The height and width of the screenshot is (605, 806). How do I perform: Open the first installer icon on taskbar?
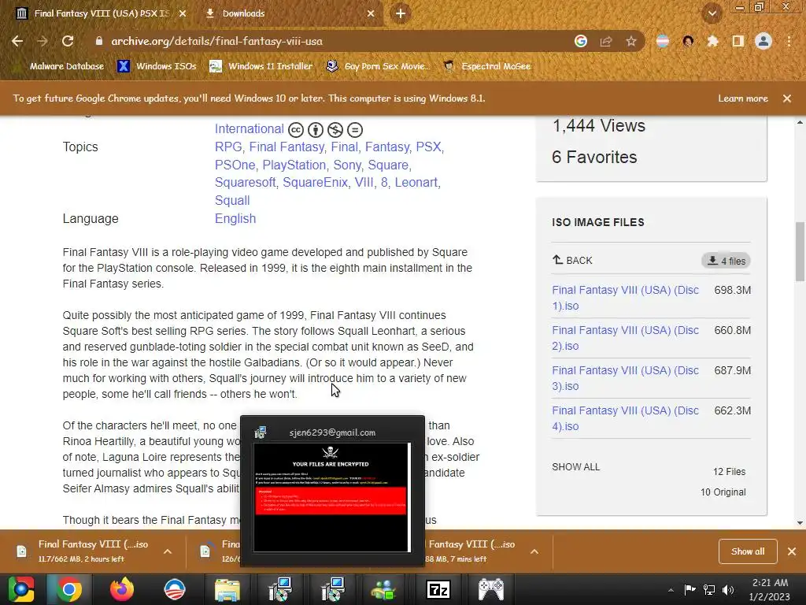tap(280, 589)
